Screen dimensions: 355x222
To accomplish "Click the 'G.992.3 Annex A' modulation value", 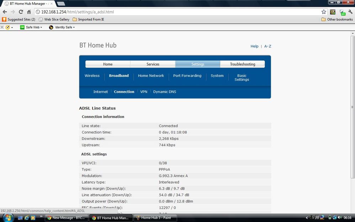I will pyautogui.click(x=173, y=175).
